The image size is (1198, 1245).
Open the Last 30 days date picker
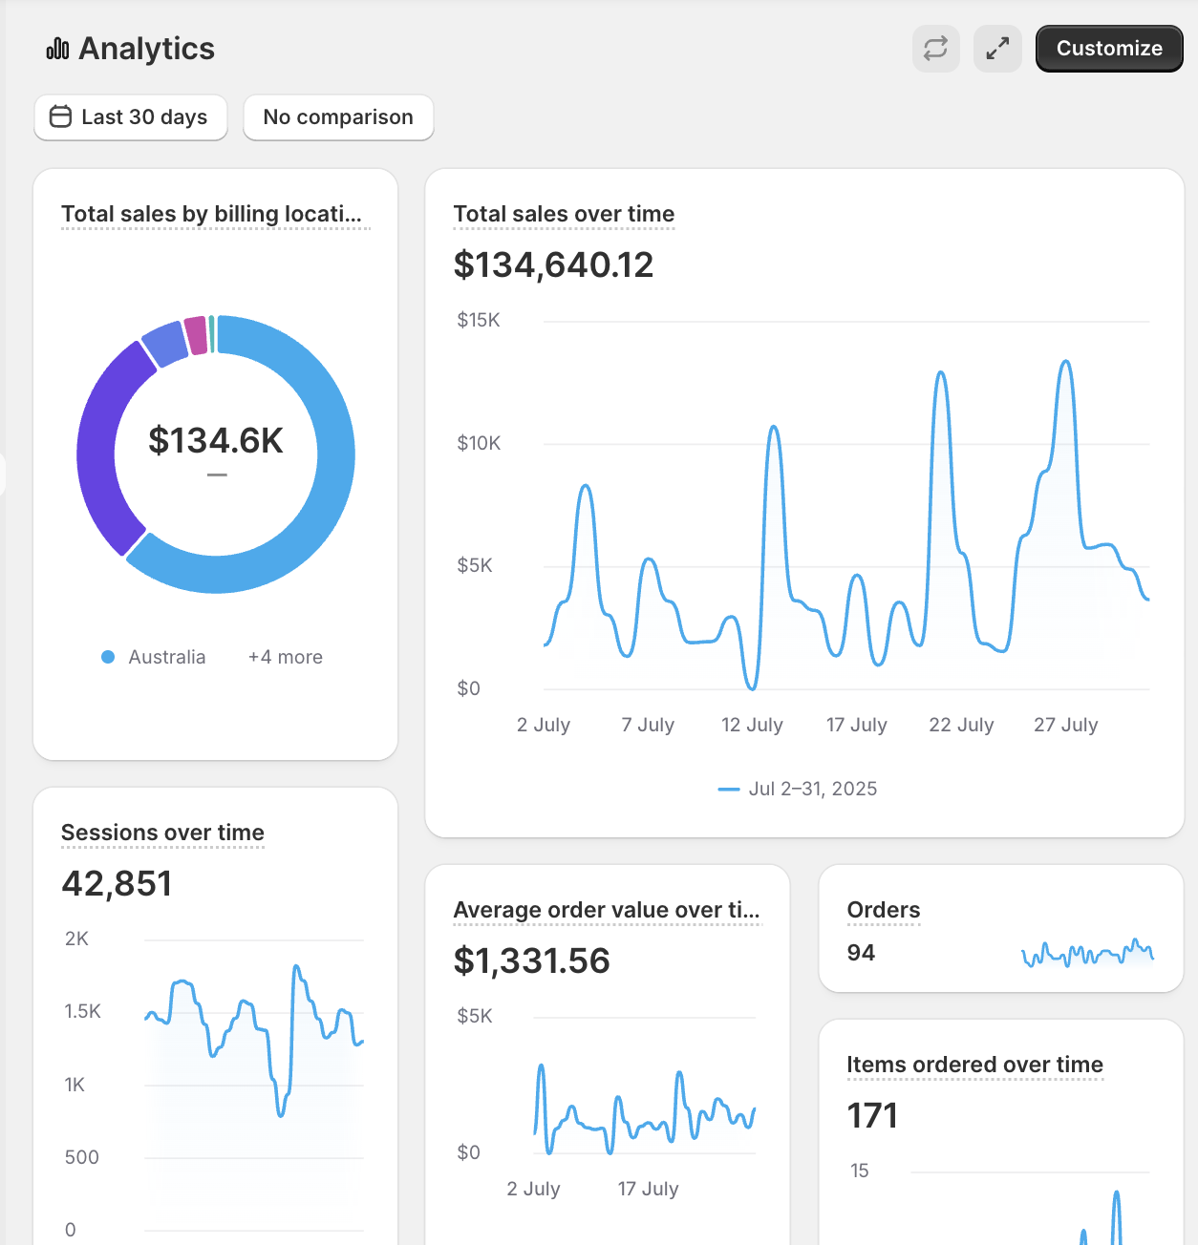131,117
